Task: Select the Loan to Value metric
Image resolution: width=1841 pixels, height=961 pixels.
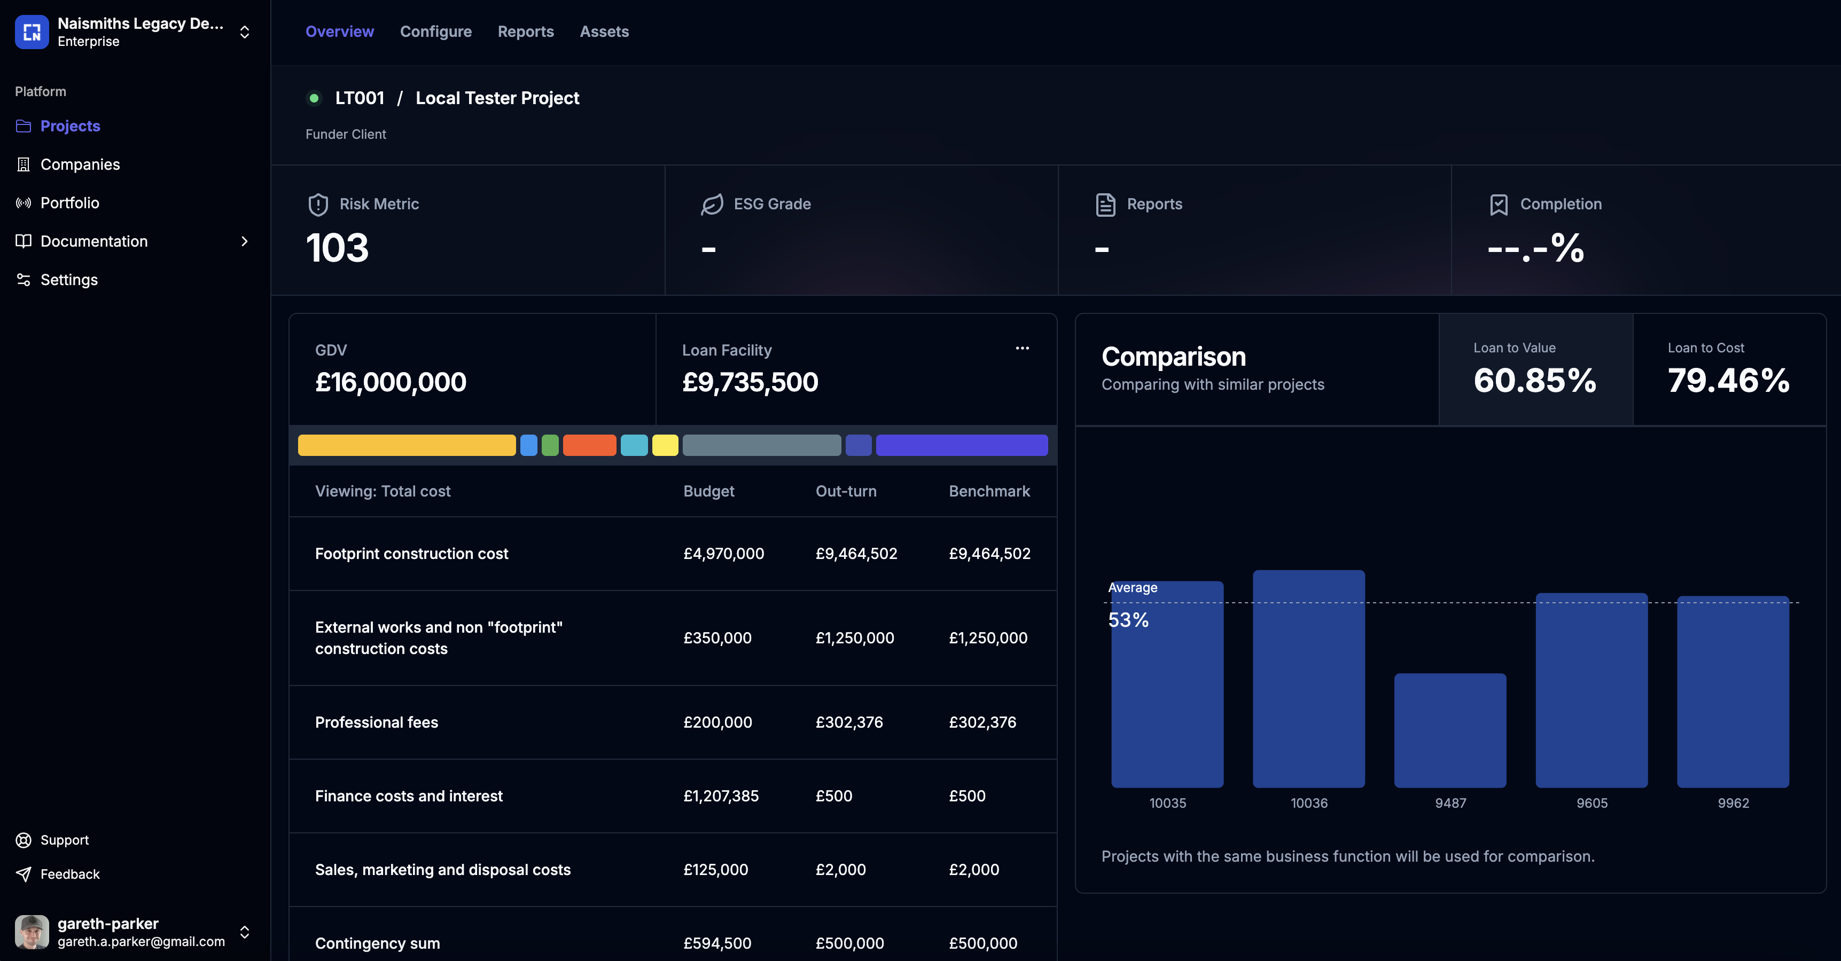Action: click(1535, 369)
